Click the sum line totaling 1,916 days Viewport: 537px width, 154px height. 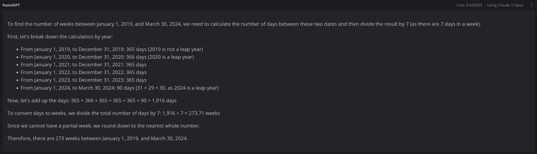92,100
